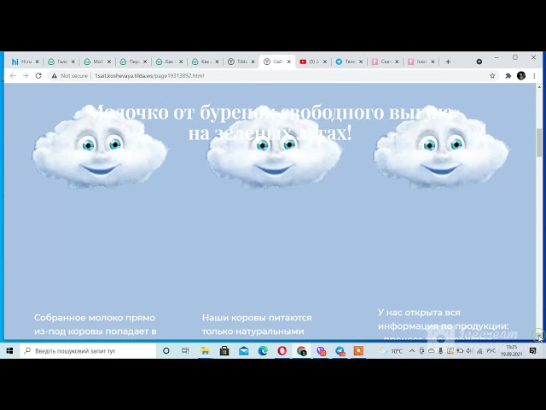The image size is (546, 410).
Task: Click the scrollbar up arrow
Action: [x=539, y=86]
